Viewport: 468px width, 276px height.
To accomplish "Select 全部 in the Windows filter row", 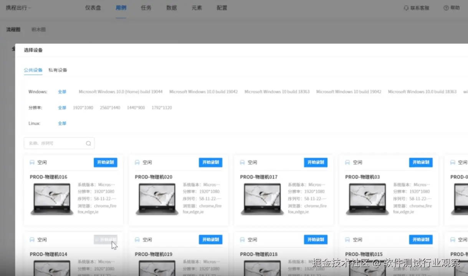I will point(62,92).
